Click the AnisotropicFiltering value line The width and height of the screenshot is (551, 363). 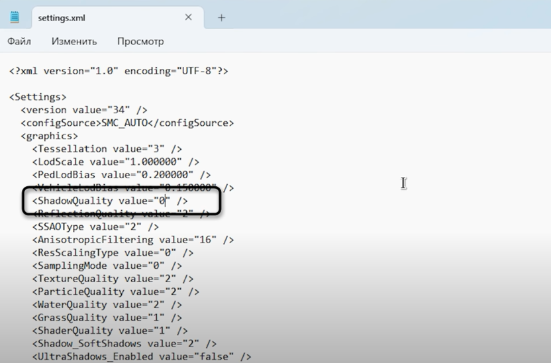133,240
